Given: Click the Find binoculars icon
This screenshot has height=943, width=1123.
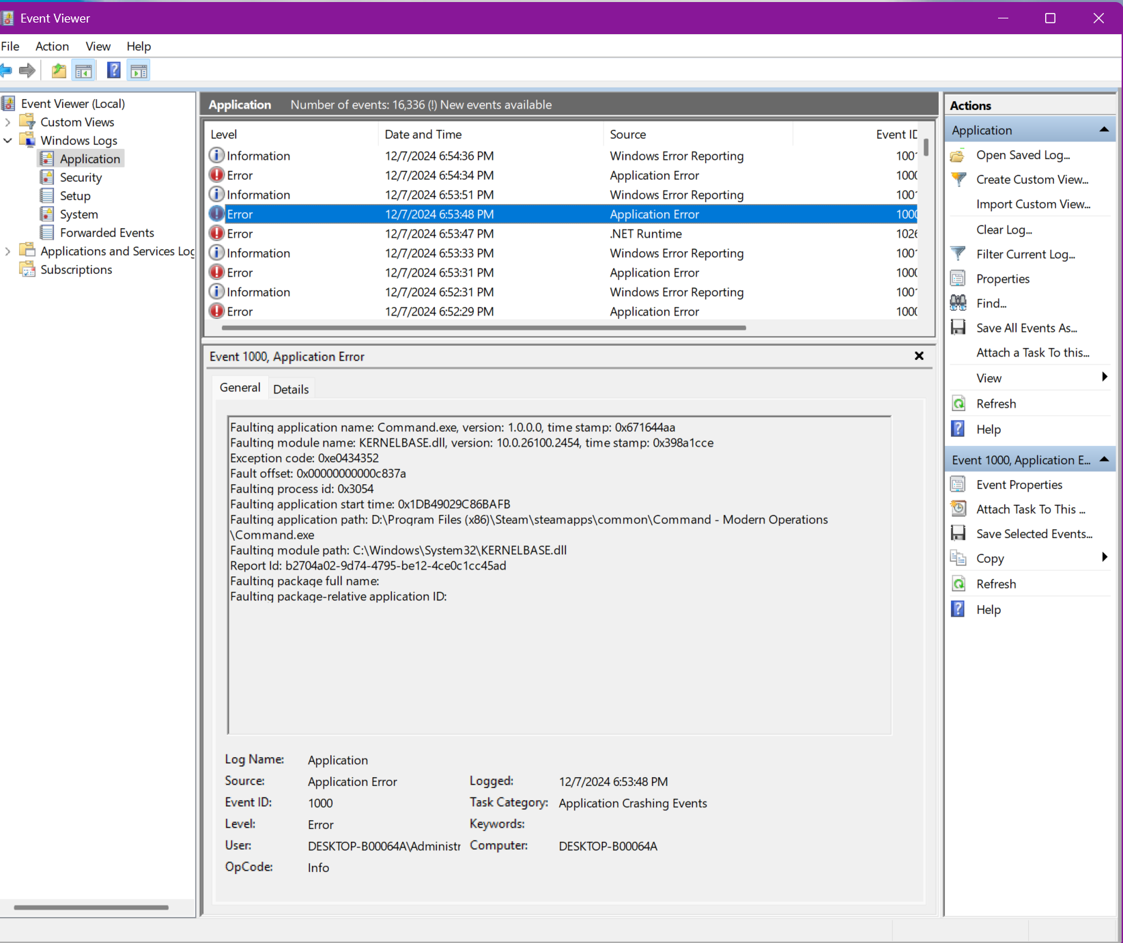Looking at the screenshot, I should [958, 303].
